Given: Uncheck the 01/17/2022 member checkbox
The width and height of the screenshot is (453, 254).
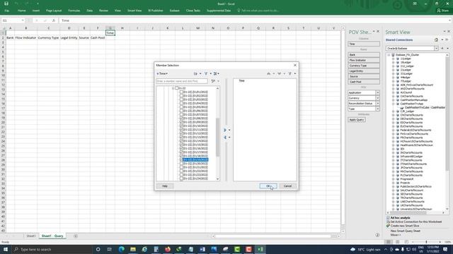Looking at the screenshot, I should [181, 152].
